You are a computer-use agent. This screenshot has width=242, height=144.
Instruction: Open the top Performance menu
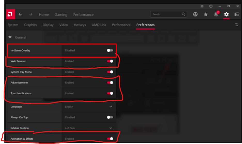coord(83,15)
